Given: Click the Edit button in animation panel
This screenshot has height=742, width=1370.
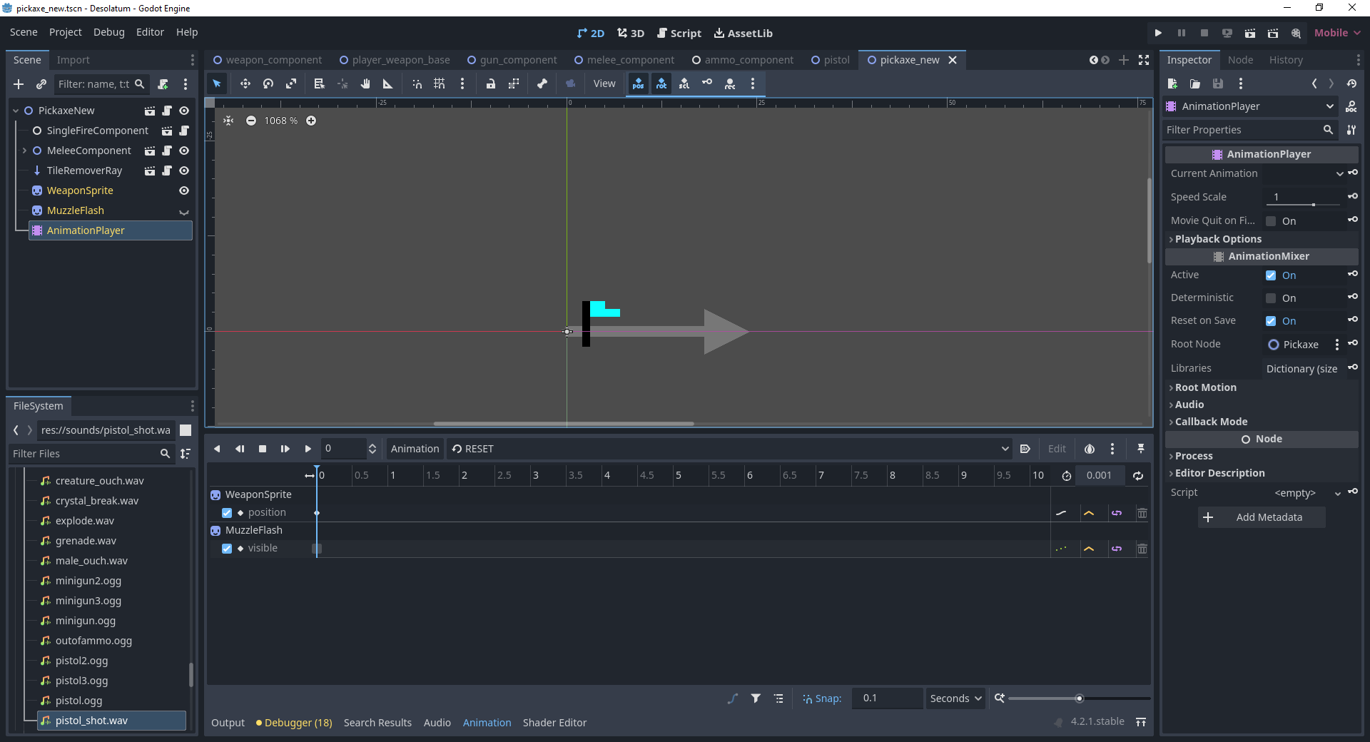Looking at the screenshot, I should click(1057, 449).
